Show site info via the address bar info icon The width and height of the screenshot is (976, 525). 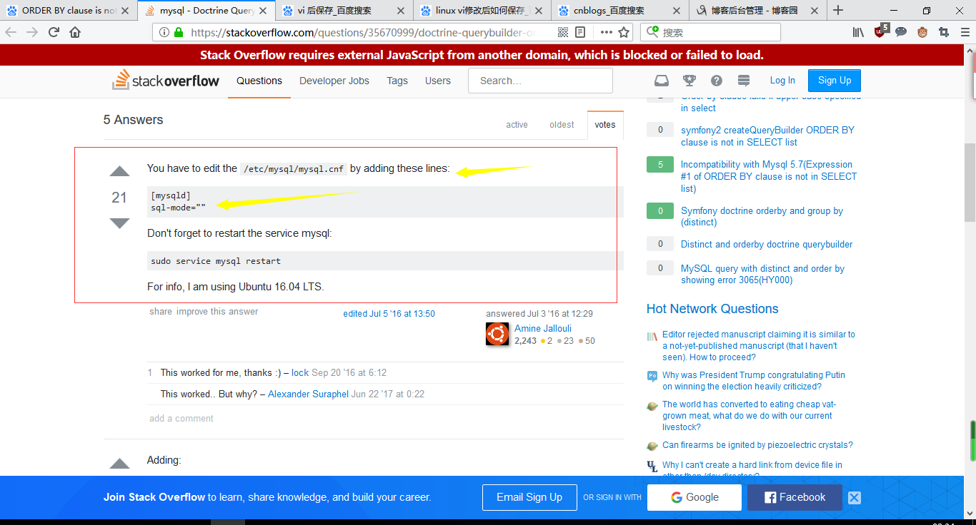[164, 32]
